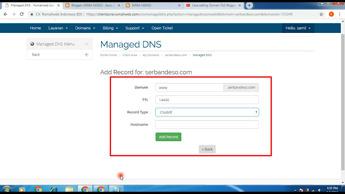Click the green Add Record button

click(x=168, y=137)
